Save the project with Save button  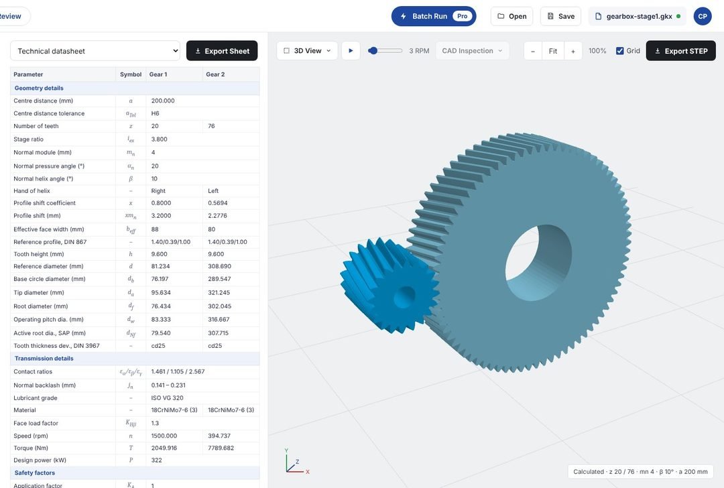tap(560, 16)
